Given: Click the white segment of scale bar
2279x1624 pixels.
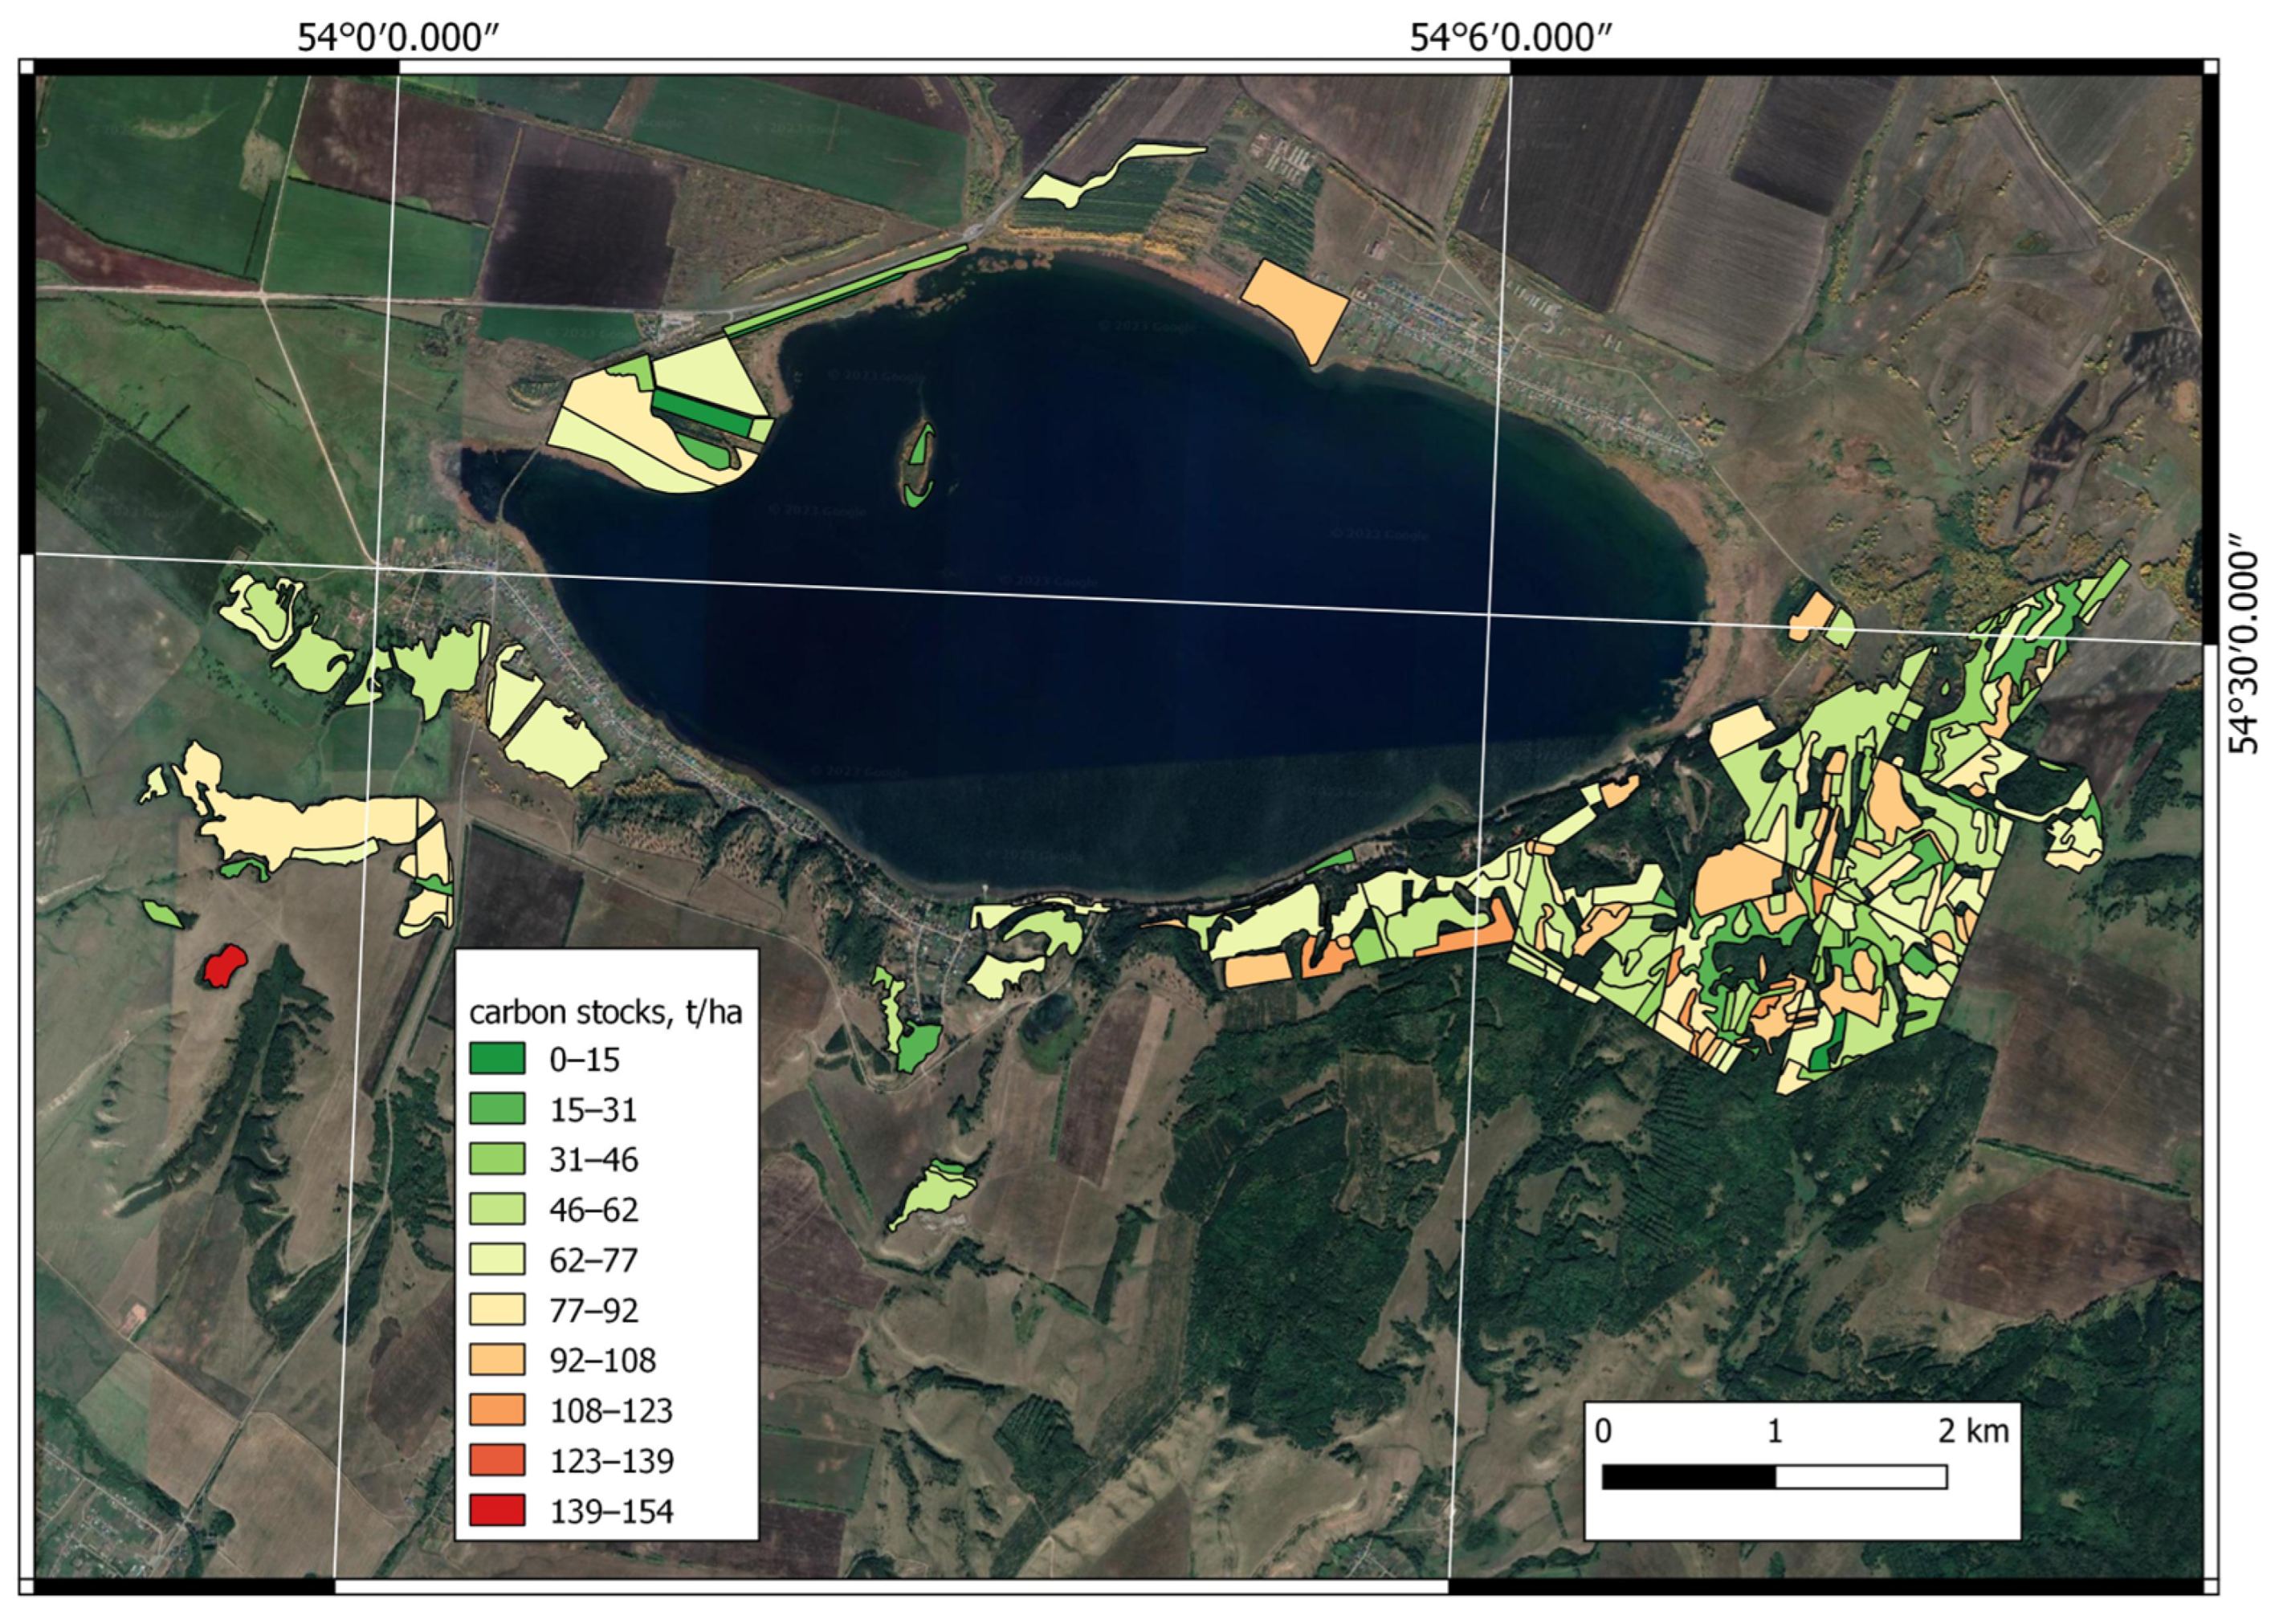Looking at the screenshot, I should tap(1861, 1477).
